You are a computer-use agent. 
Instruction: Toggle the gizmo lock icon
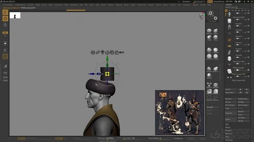point(117,52)
